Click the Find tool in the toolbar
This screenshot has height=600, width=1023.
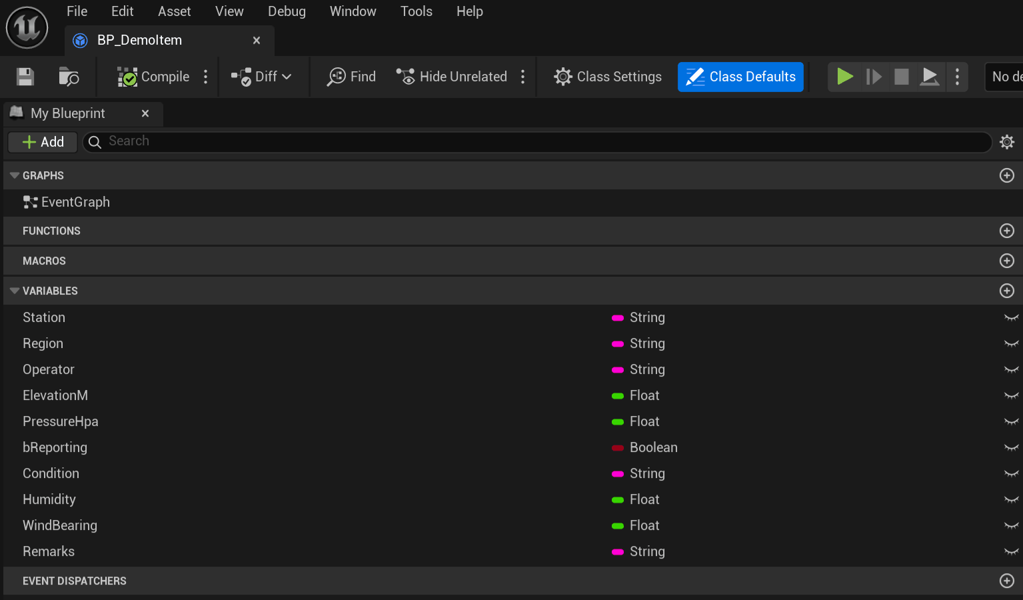tap(351, 77)
